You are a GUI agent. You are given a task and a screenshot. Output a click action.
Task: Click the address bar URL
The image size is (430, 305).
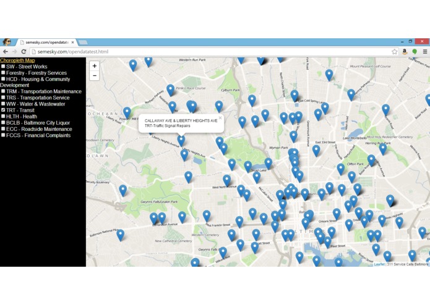(73, 52)
